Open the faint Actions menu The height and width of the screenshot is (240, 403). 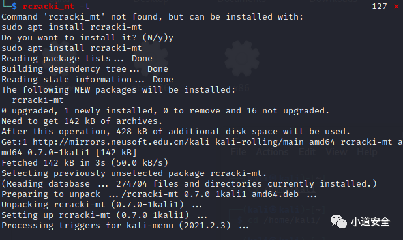[x=272, y=152]
